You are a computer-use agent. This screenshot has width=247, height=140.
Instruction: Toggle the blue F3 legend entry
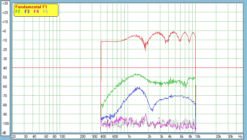27,11
